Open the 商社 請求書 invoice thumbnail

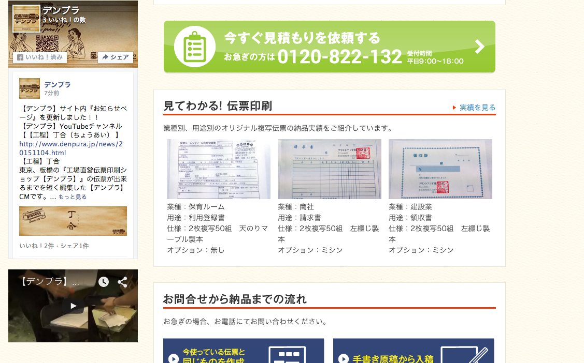point(329,169)
